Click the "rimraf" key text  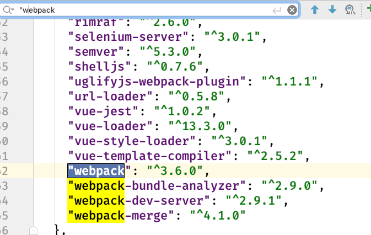[x=96, y=23]
